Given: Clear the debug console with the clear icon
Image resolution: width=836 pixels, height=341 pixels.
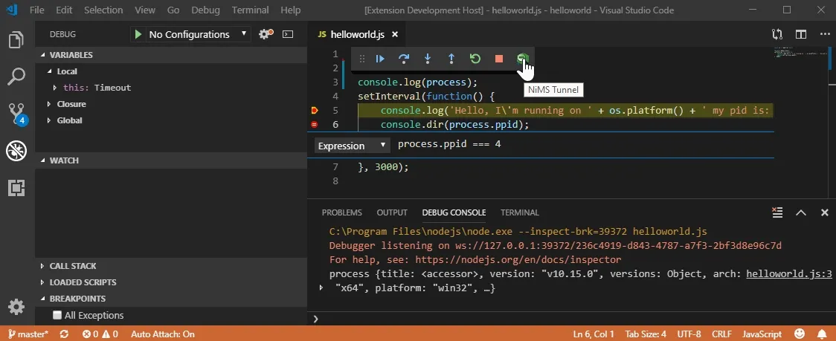Looking at the screenshot, I should coord(777,212).
